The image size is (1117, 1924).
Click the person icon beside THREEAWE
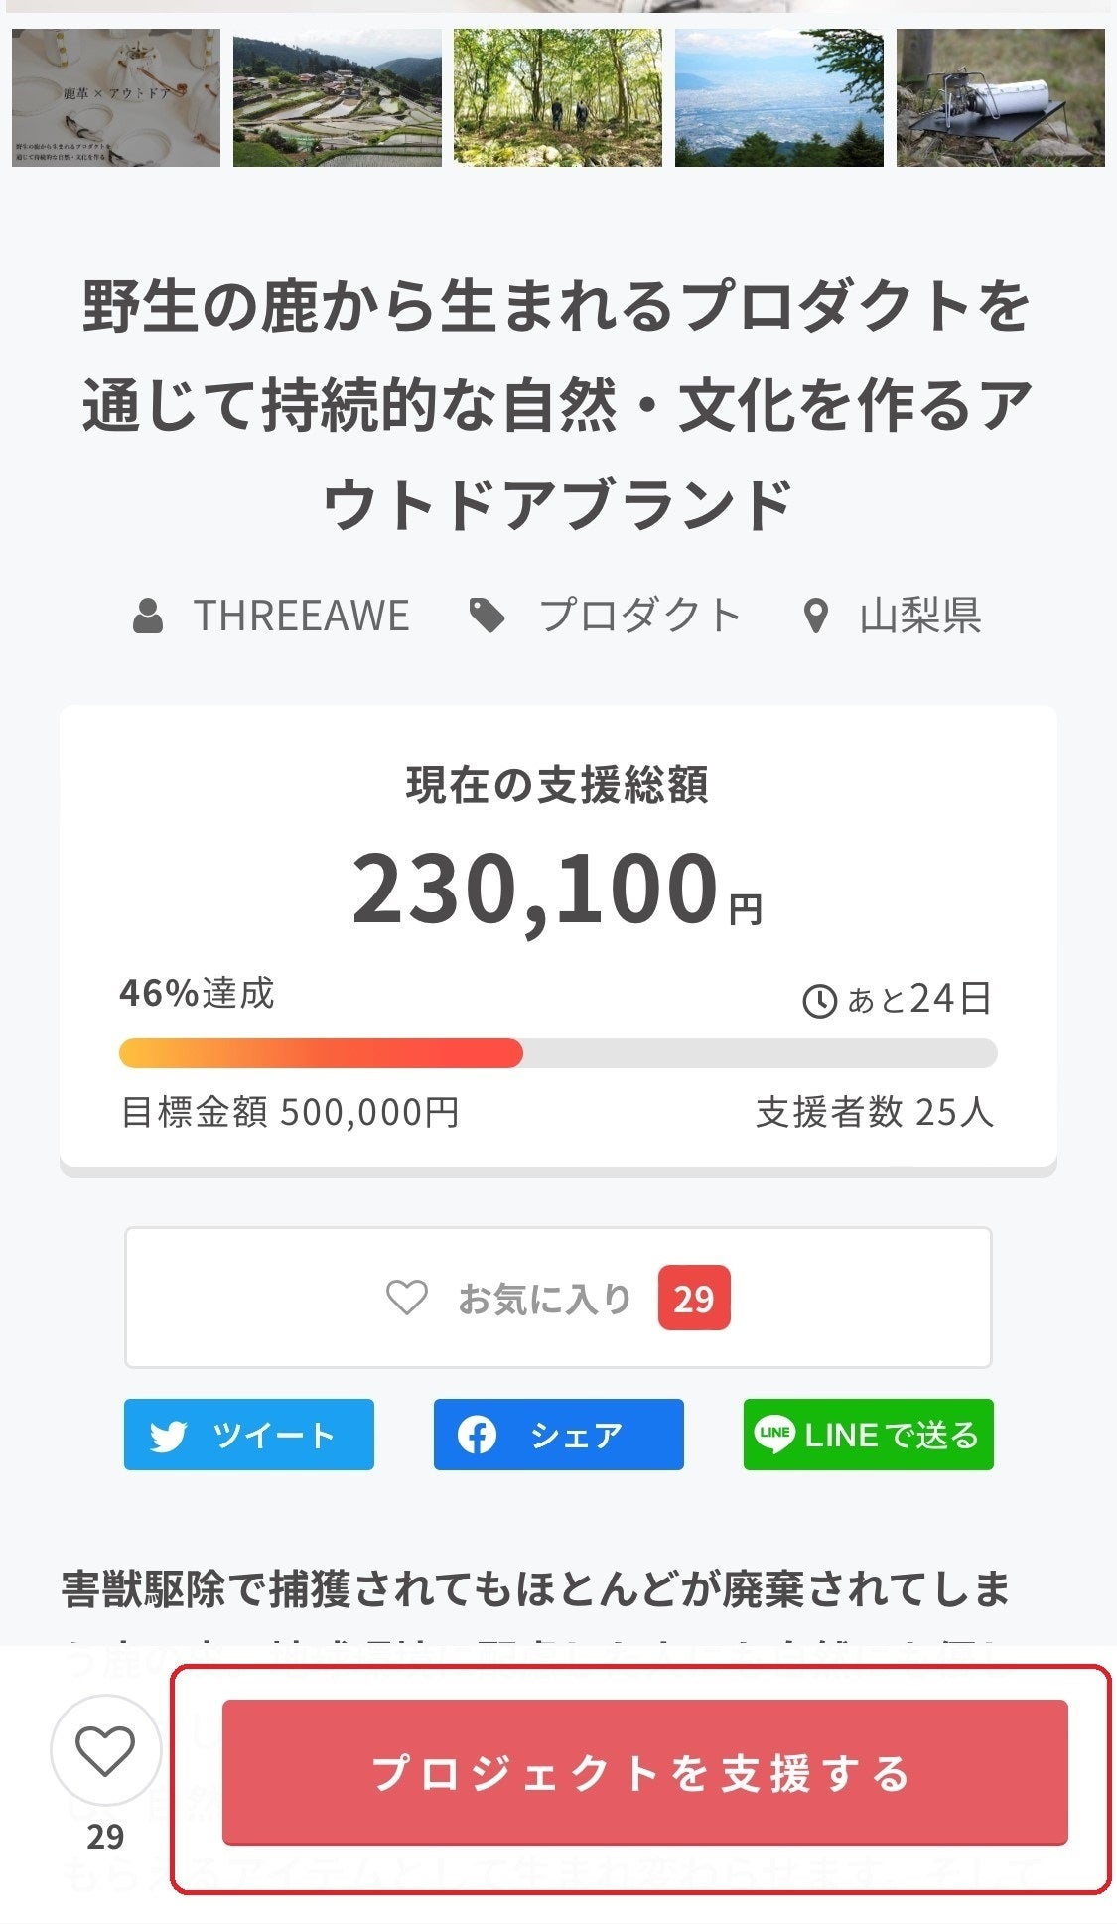[x=148, y=616]
